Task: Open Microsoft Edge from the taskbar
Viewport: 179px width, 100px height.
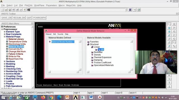Action: [59, 97]
